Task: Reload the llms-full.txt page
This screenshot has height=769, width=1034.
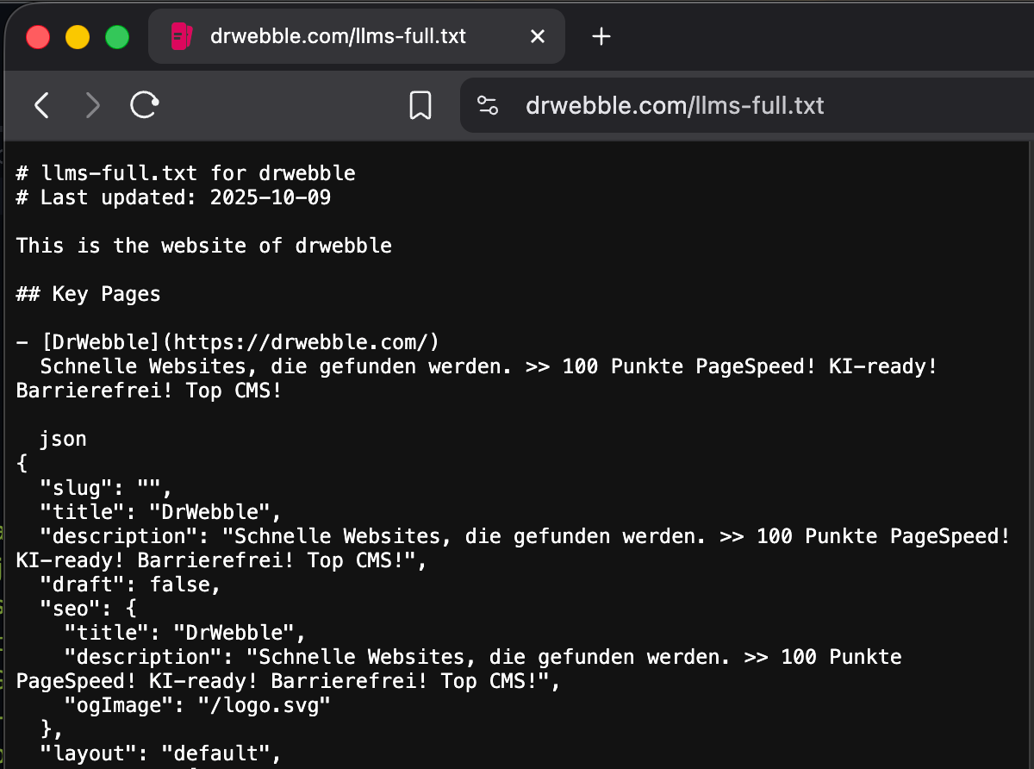Action: tap(144, 104)
